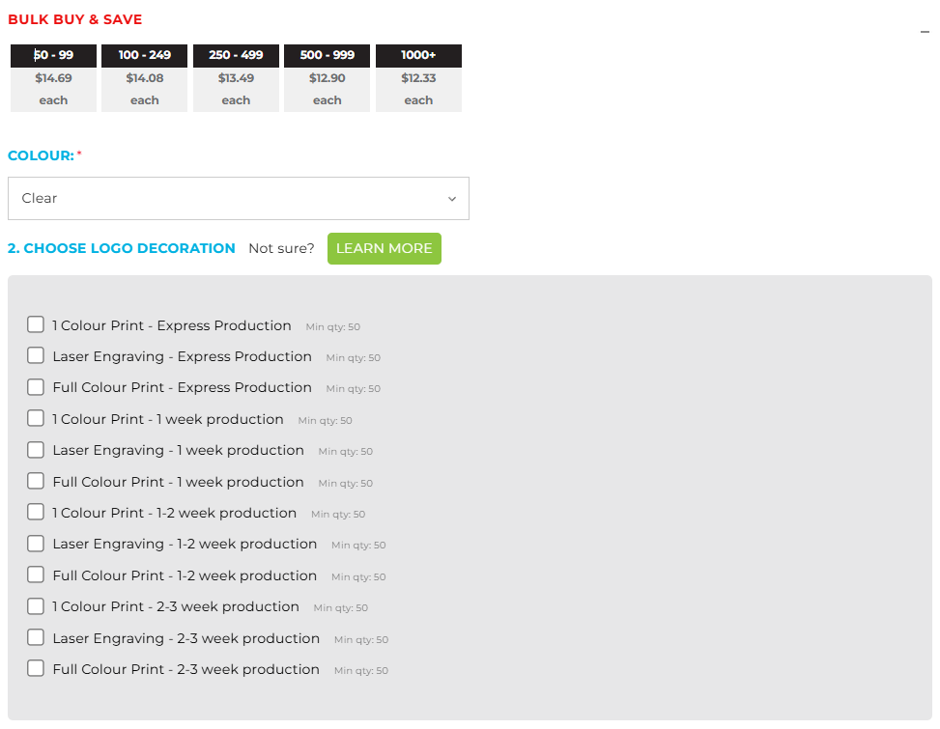Click the $14.08 price
The width and height of the screenshot is (940, 729).
click(x=145, y=78)
